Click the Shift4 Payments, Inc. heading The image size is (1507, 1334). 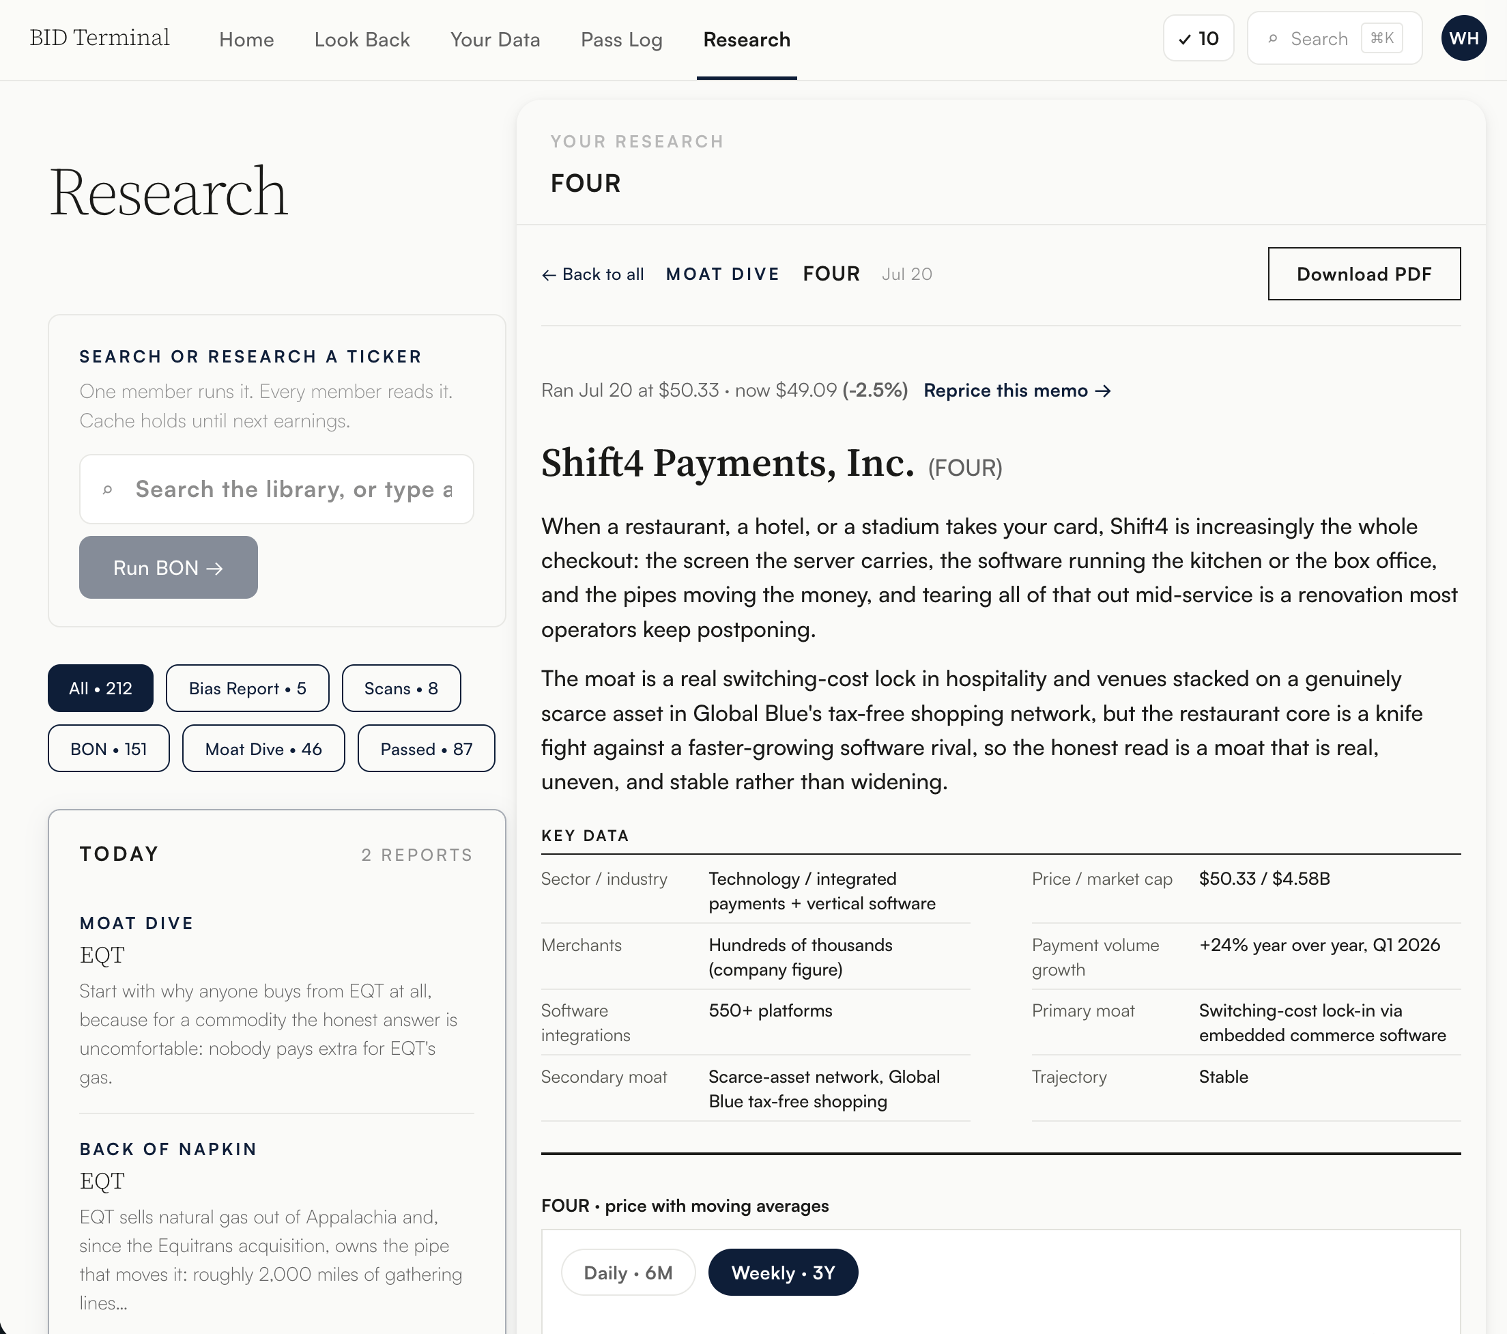pos(728,463)
